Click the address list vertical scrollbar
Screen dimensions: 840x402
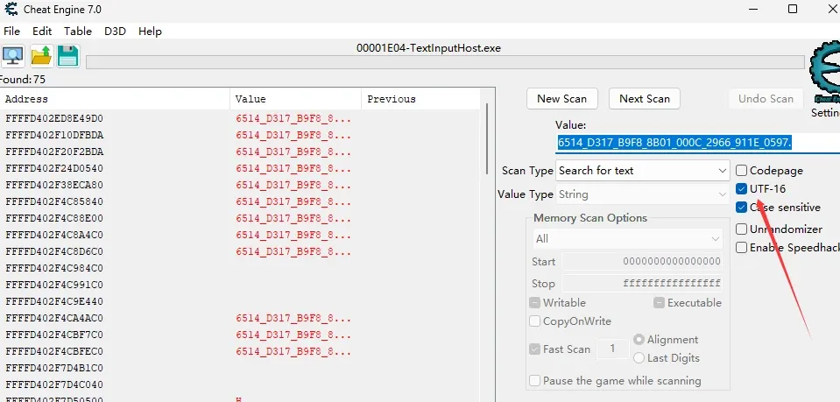[x=487, y=139]
